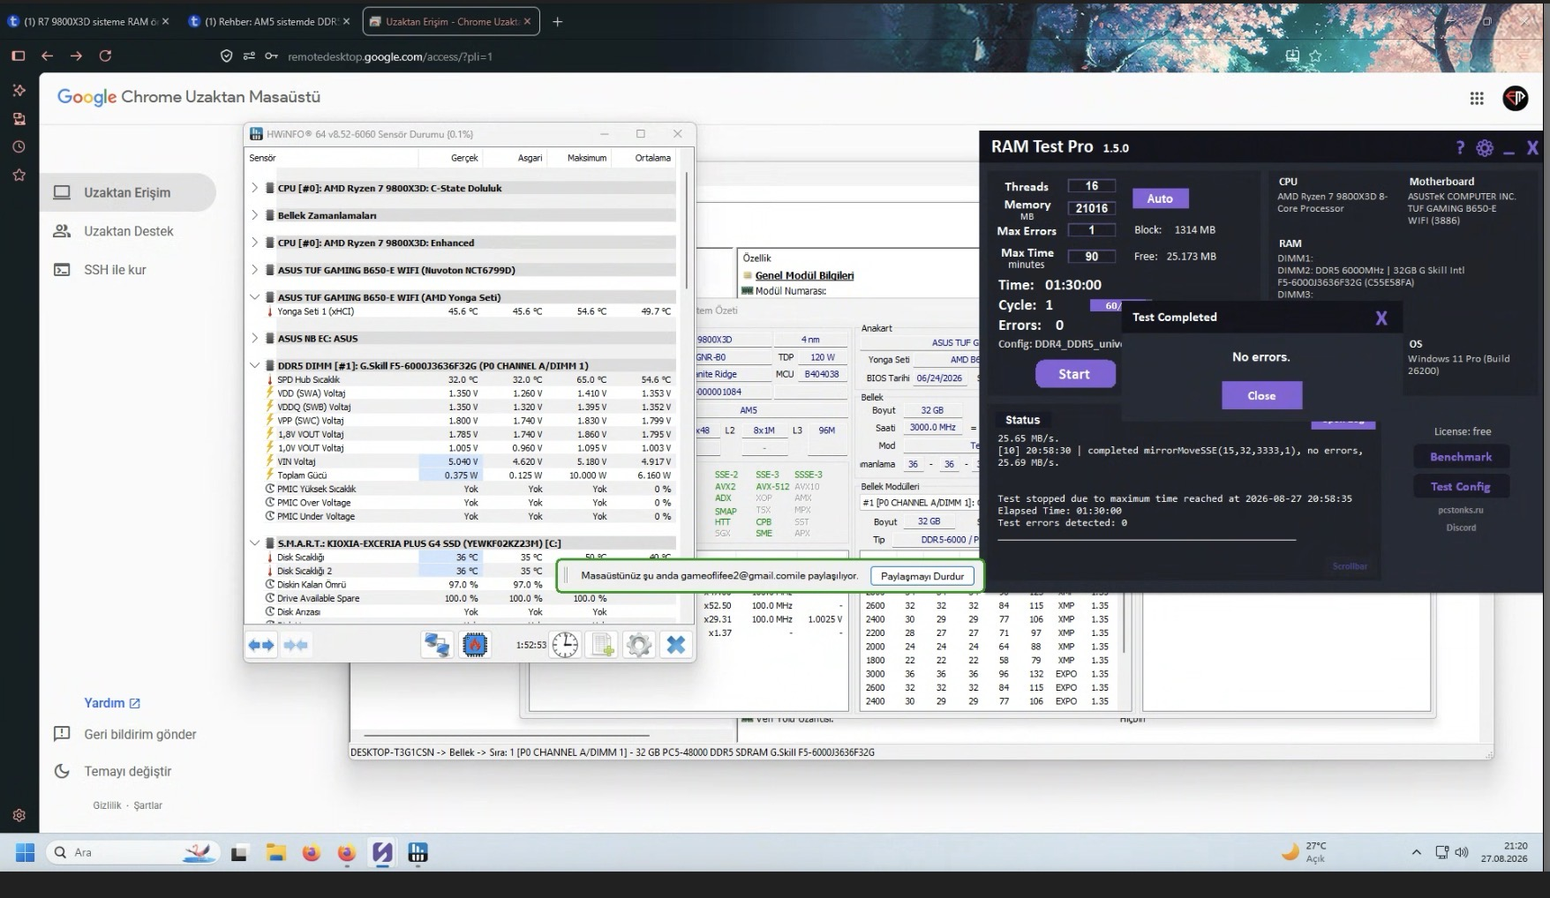Screen dimensions: 1550x898
Task: Focus the taskbar Ara search box
Action: point(132,852)
